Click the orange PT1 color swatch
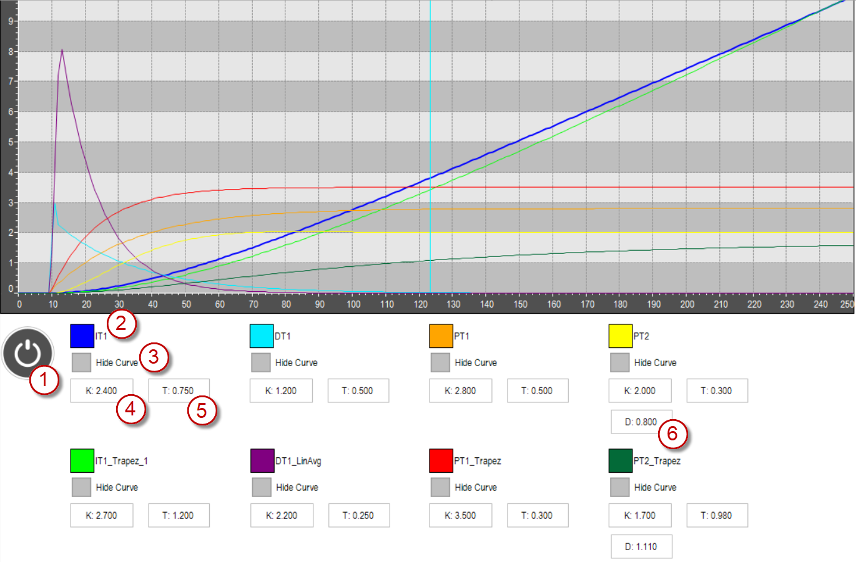The image size is (856, 562). tap(441, 336)
